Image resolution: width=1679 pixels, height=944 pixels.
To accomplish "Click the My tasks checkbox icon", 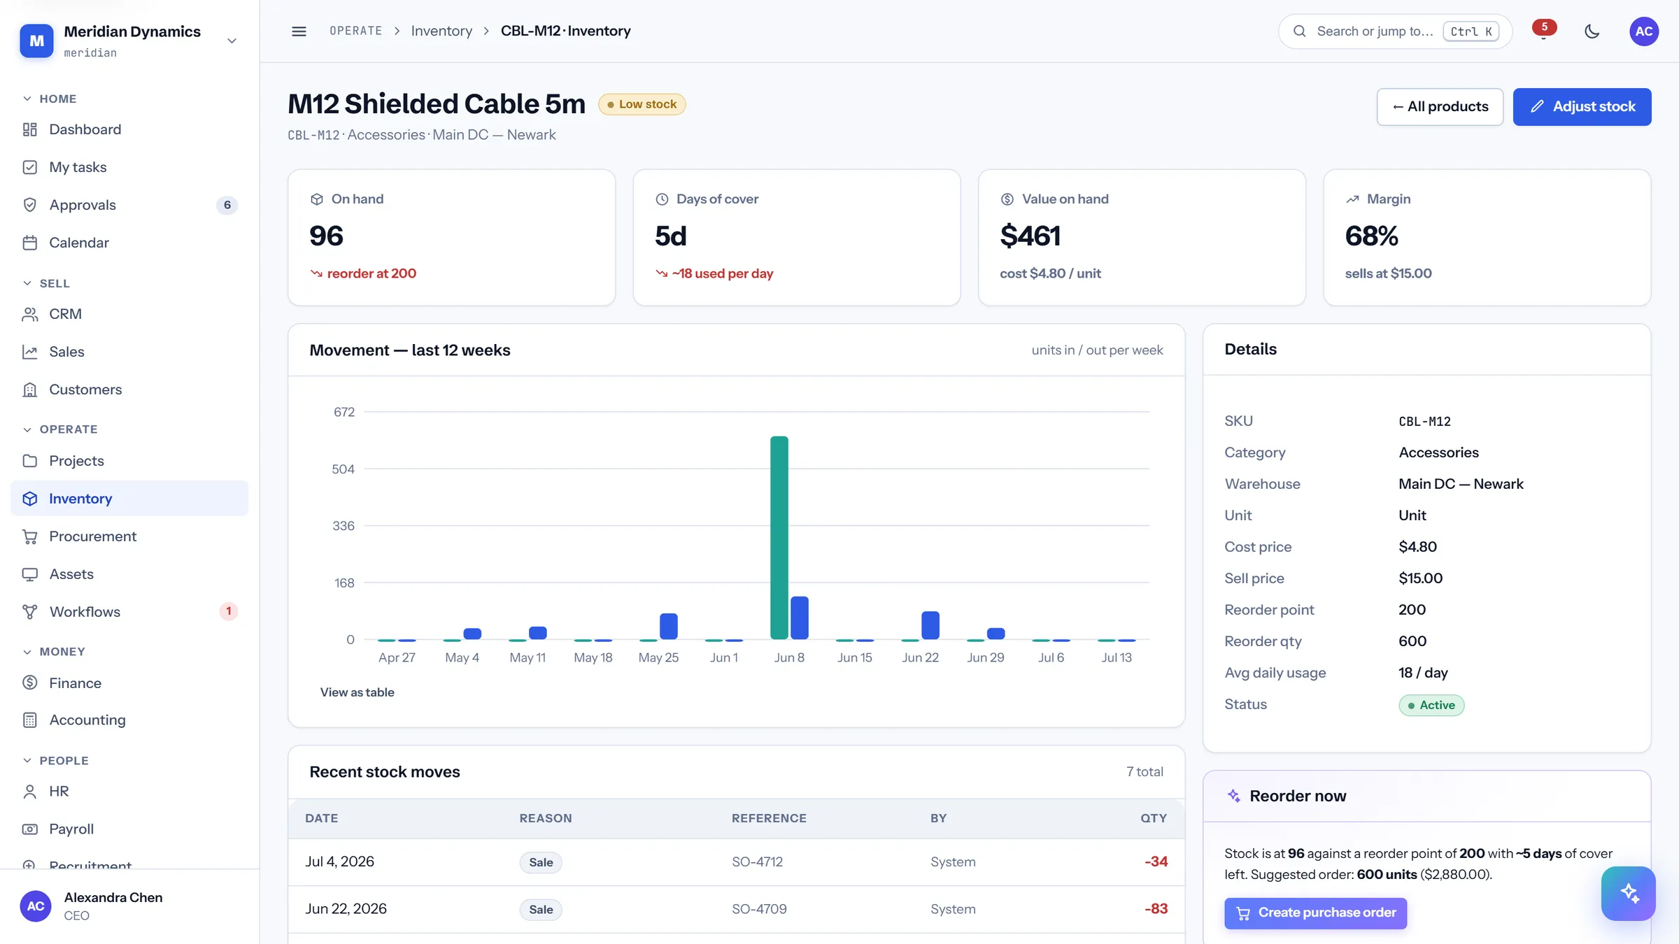I will [29, 167].
